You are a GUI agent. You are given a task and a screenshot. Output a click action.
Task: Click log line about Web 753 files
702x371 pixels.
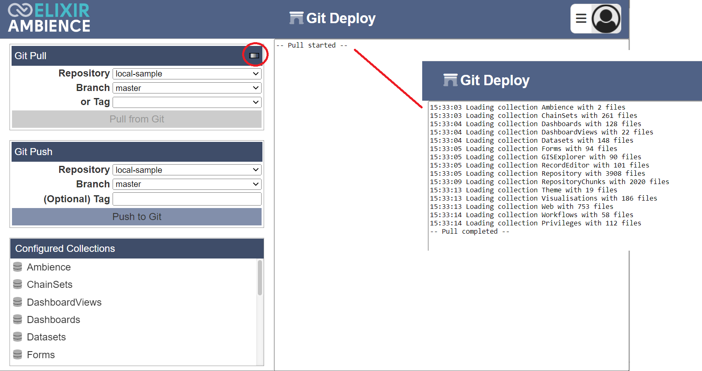tap(522, 206)
